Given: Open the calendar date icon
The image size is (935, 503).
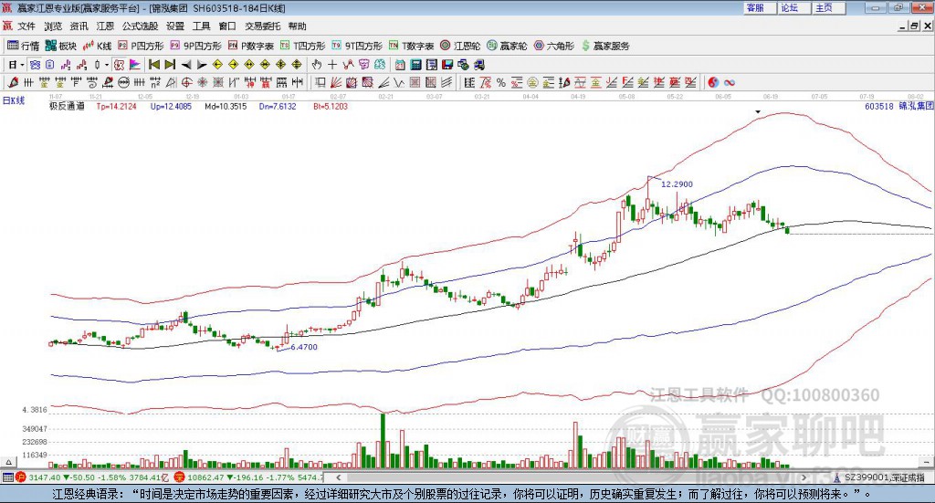Looking at the screenshot, I should coord(400,65).
